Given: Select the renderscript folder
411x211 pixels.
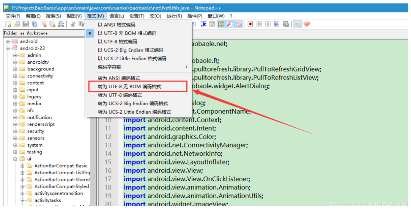Looking at the screenshot, I should pyautogui.click(x=41, y=124).
